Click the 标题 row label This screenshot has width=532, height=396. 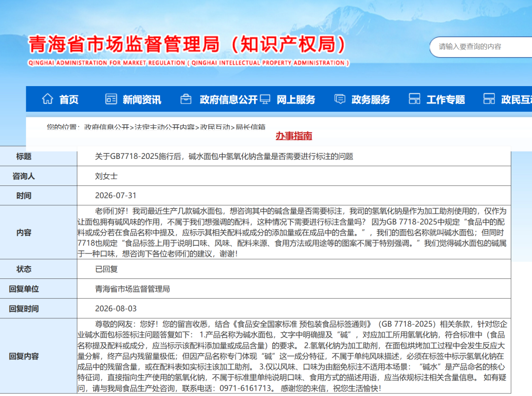click(x=24, y=156)
